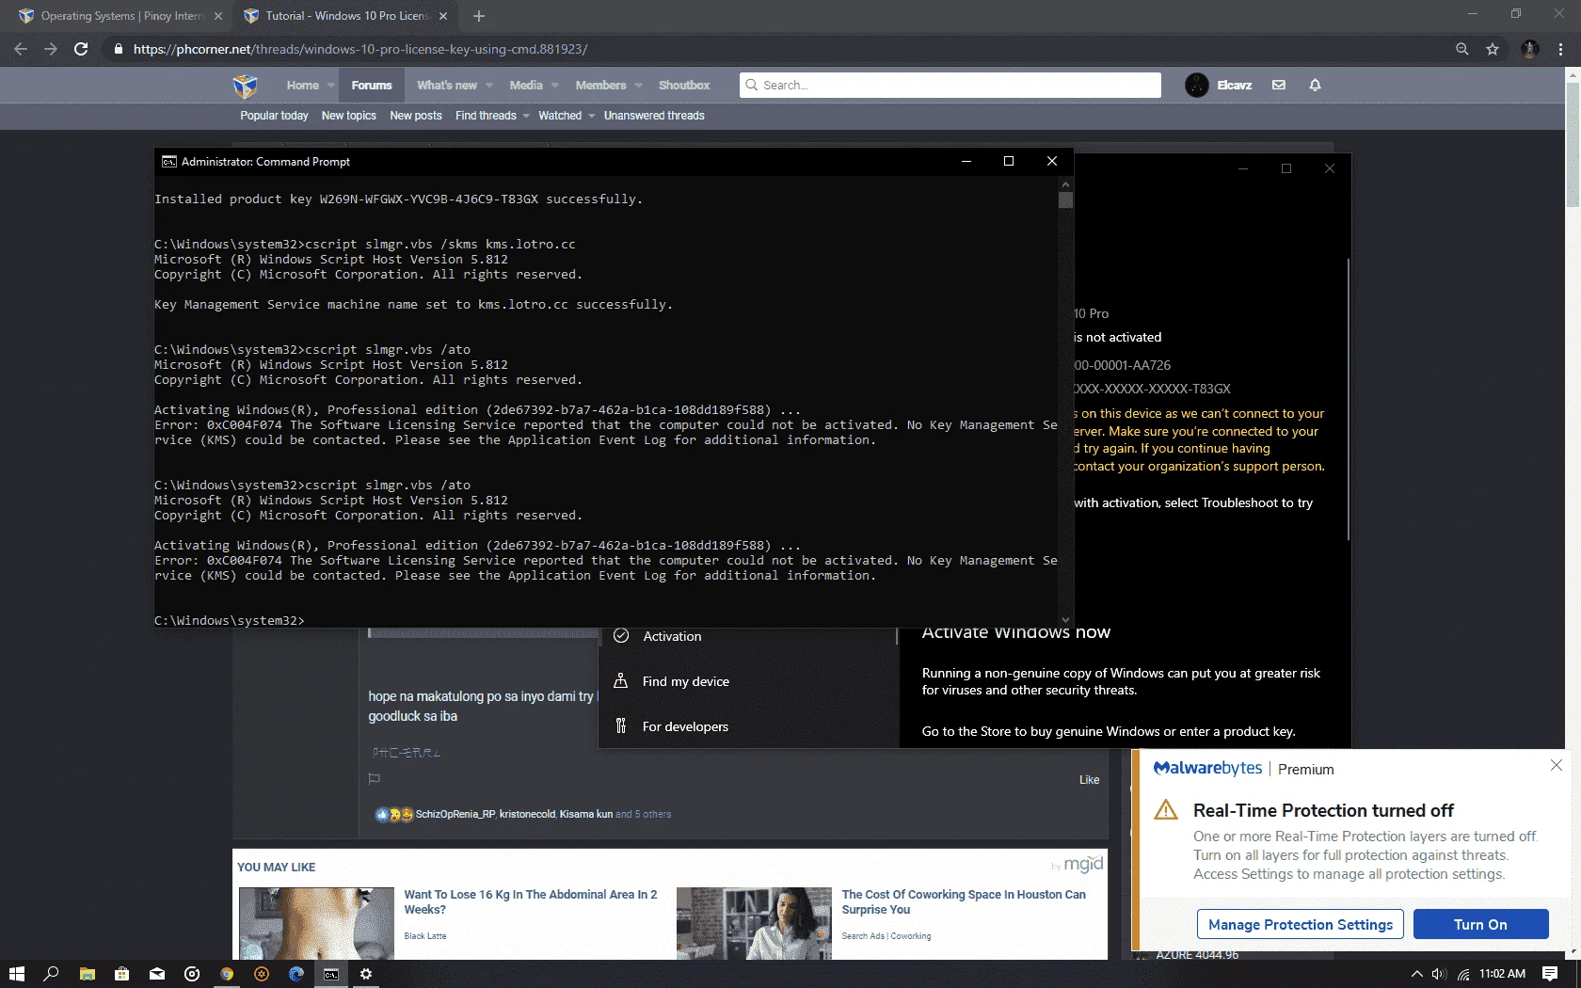The height and width of the screenshot is (988, 1581).
Task: Click the New topics link
Action: coord(348,116)
